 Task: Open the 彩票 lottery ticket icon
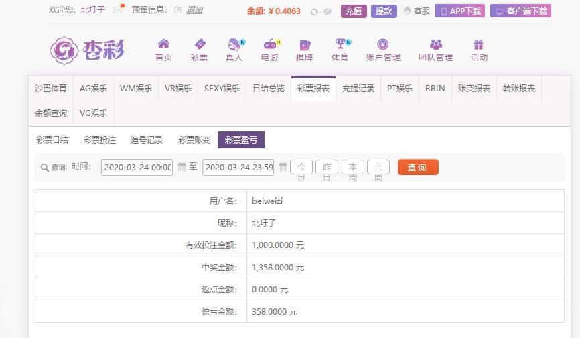pos(200,44)
